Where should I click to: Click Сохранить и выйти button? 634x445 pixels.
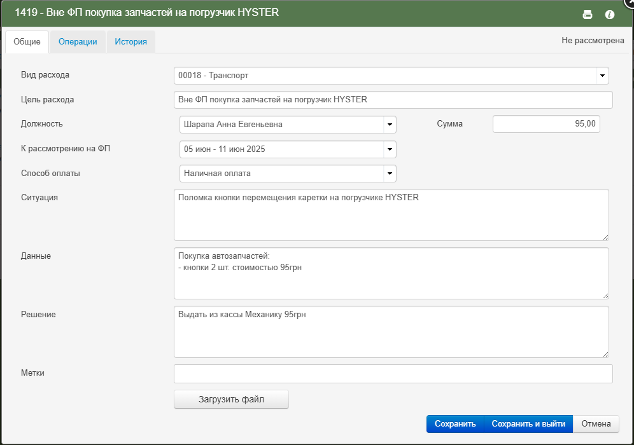pyautogui.click(x=528, y=424)
